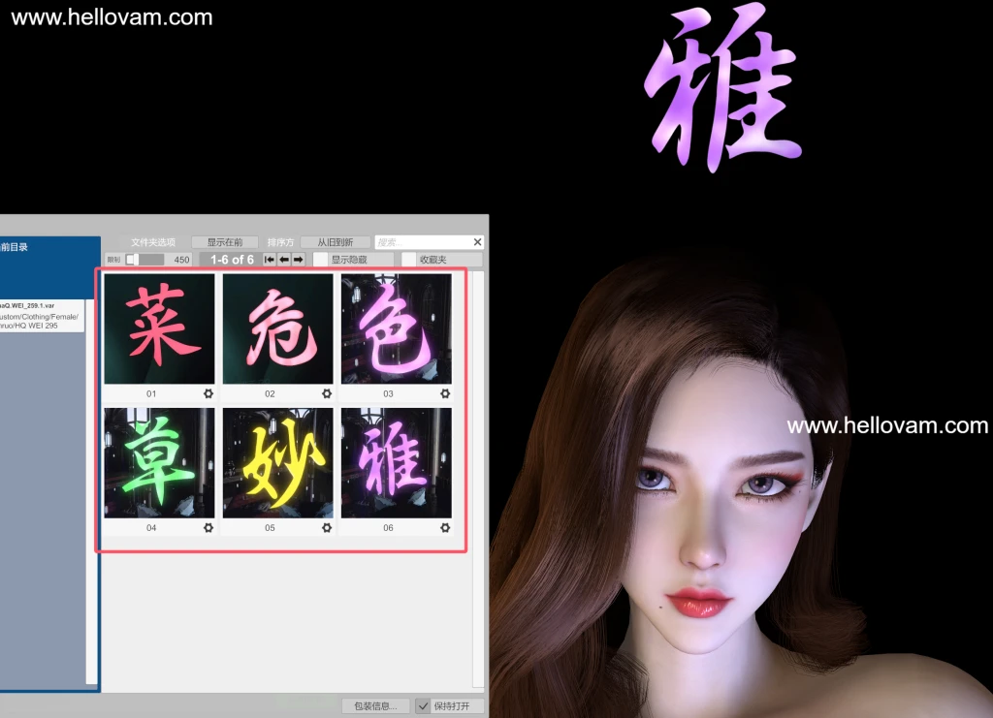Viewport: 993px width, 718px height.
Task: Open gear settings on thumbnail 05
Action: (326, 528)
